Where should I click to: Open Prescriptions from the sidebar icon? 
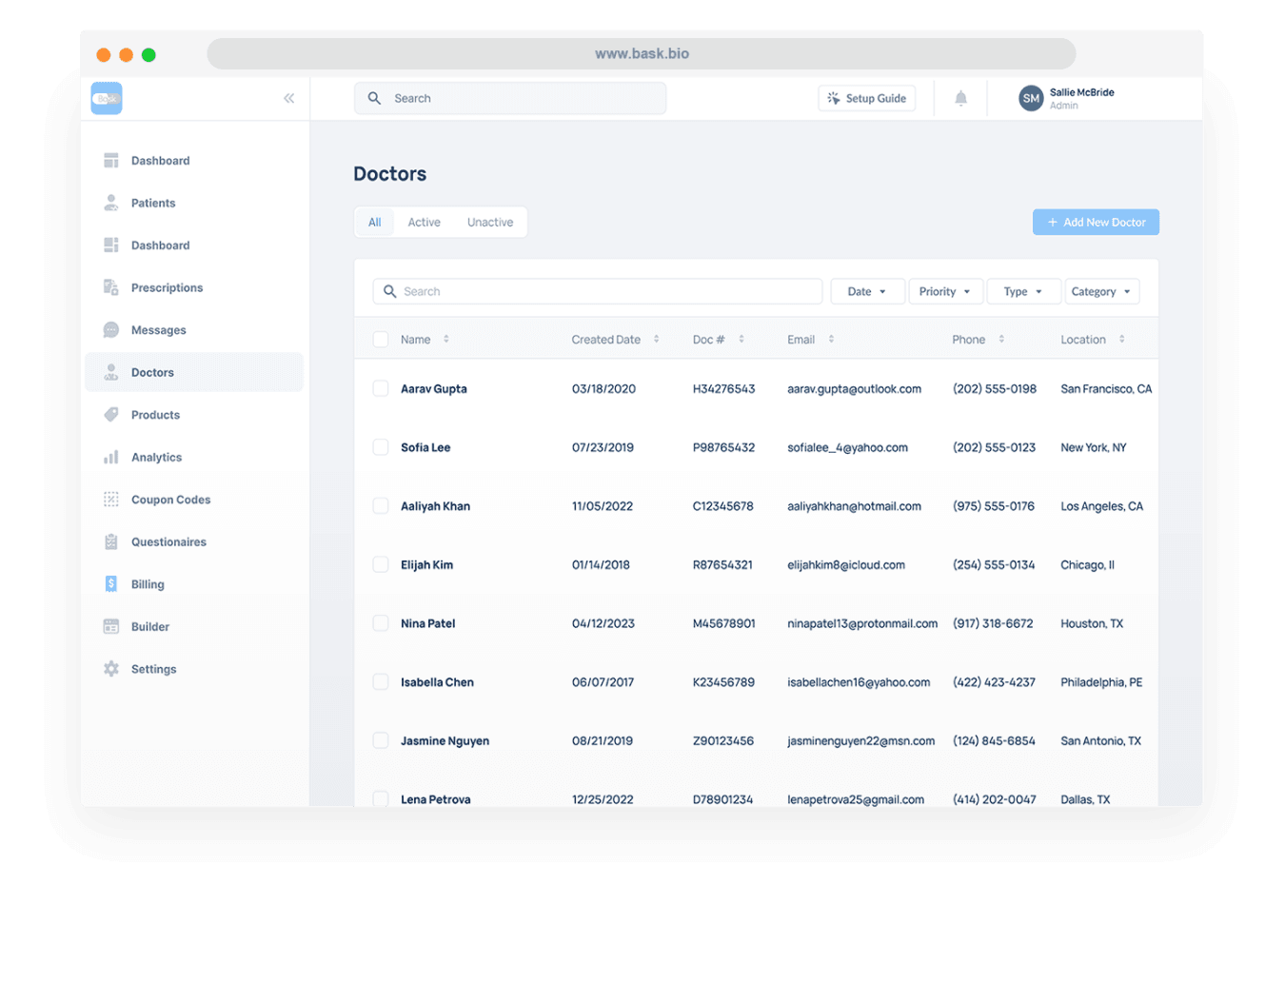111,287
